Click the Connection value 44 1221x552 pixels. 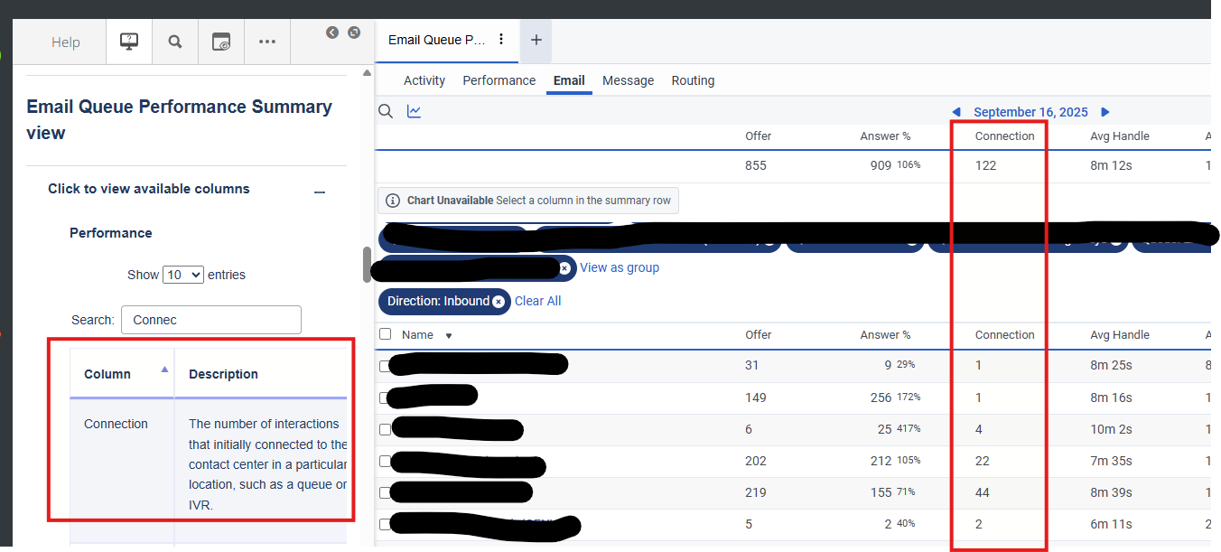(x=983, y=492)
